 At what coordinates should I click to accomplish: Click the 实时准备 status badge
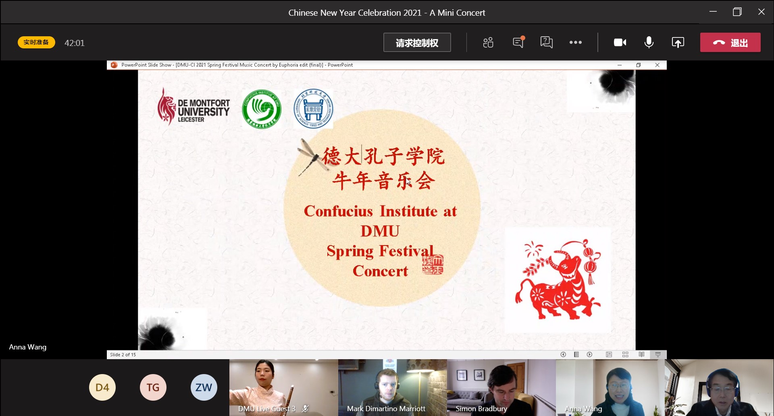36,42
